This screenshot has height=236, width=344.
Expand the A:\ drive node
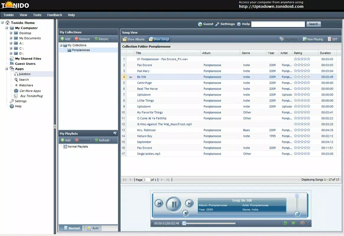[11, 43]
